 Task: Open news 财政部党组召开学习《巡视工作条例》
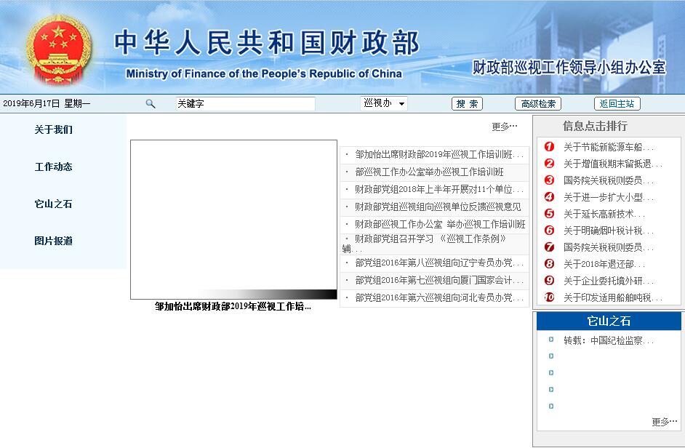tap(430, 239)
